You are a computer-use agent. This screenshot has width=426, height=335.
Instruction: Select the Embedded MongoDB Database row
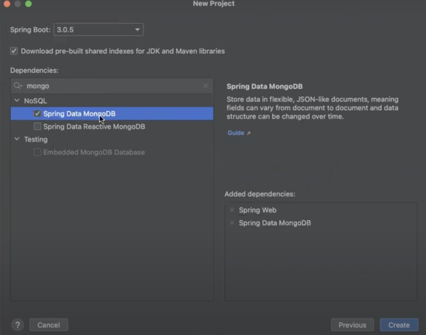(x=112, y=152)
